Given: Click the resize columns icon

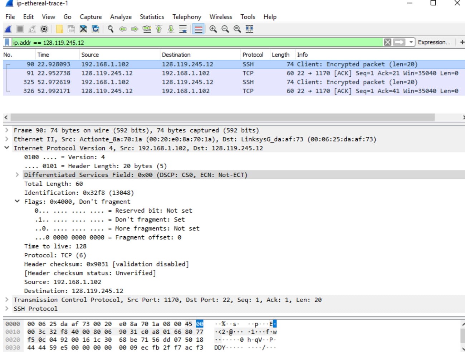Looking at the screenshot, I should click(x=249, y=29).
